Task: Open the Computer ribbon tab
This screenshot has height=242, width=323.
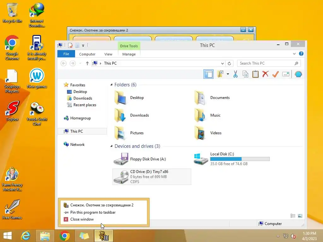Action: click(87, 54)
